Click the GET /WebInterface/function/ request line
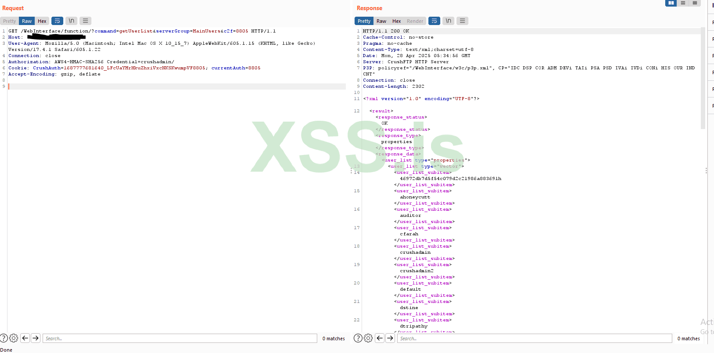Screen dimensions: 714x353 [x=142, y=31]
